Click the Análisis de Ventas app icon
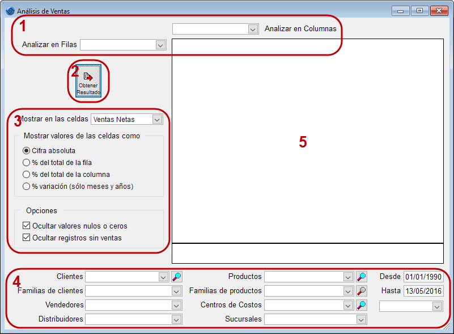Viewport: 454px width, 334px height. [x=10, y=11]
